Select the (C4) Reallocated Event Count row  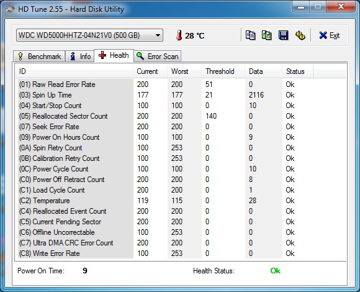click(x=181, y=211)
